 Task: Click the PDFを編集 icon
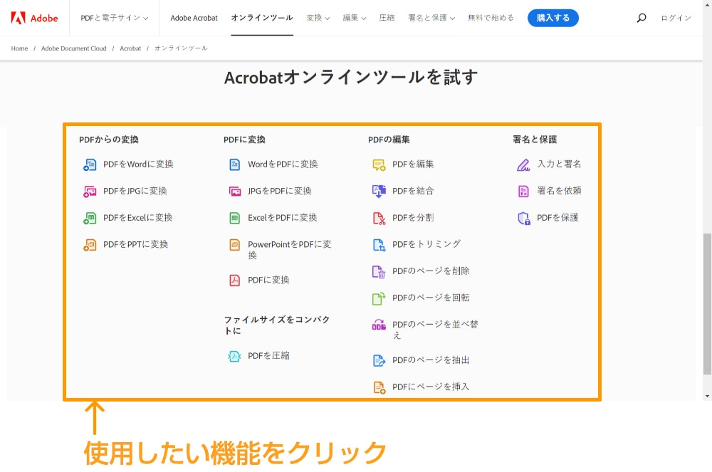[x=379, y=164]
